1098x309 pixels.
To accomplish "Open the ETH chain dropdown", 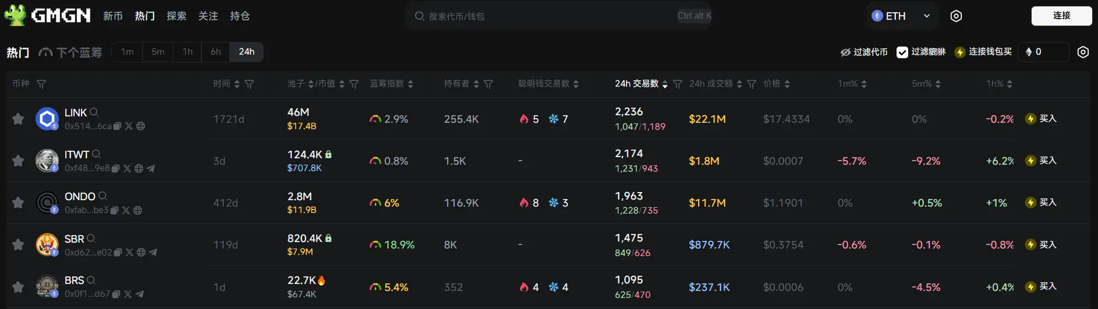I will click(901, 16).
